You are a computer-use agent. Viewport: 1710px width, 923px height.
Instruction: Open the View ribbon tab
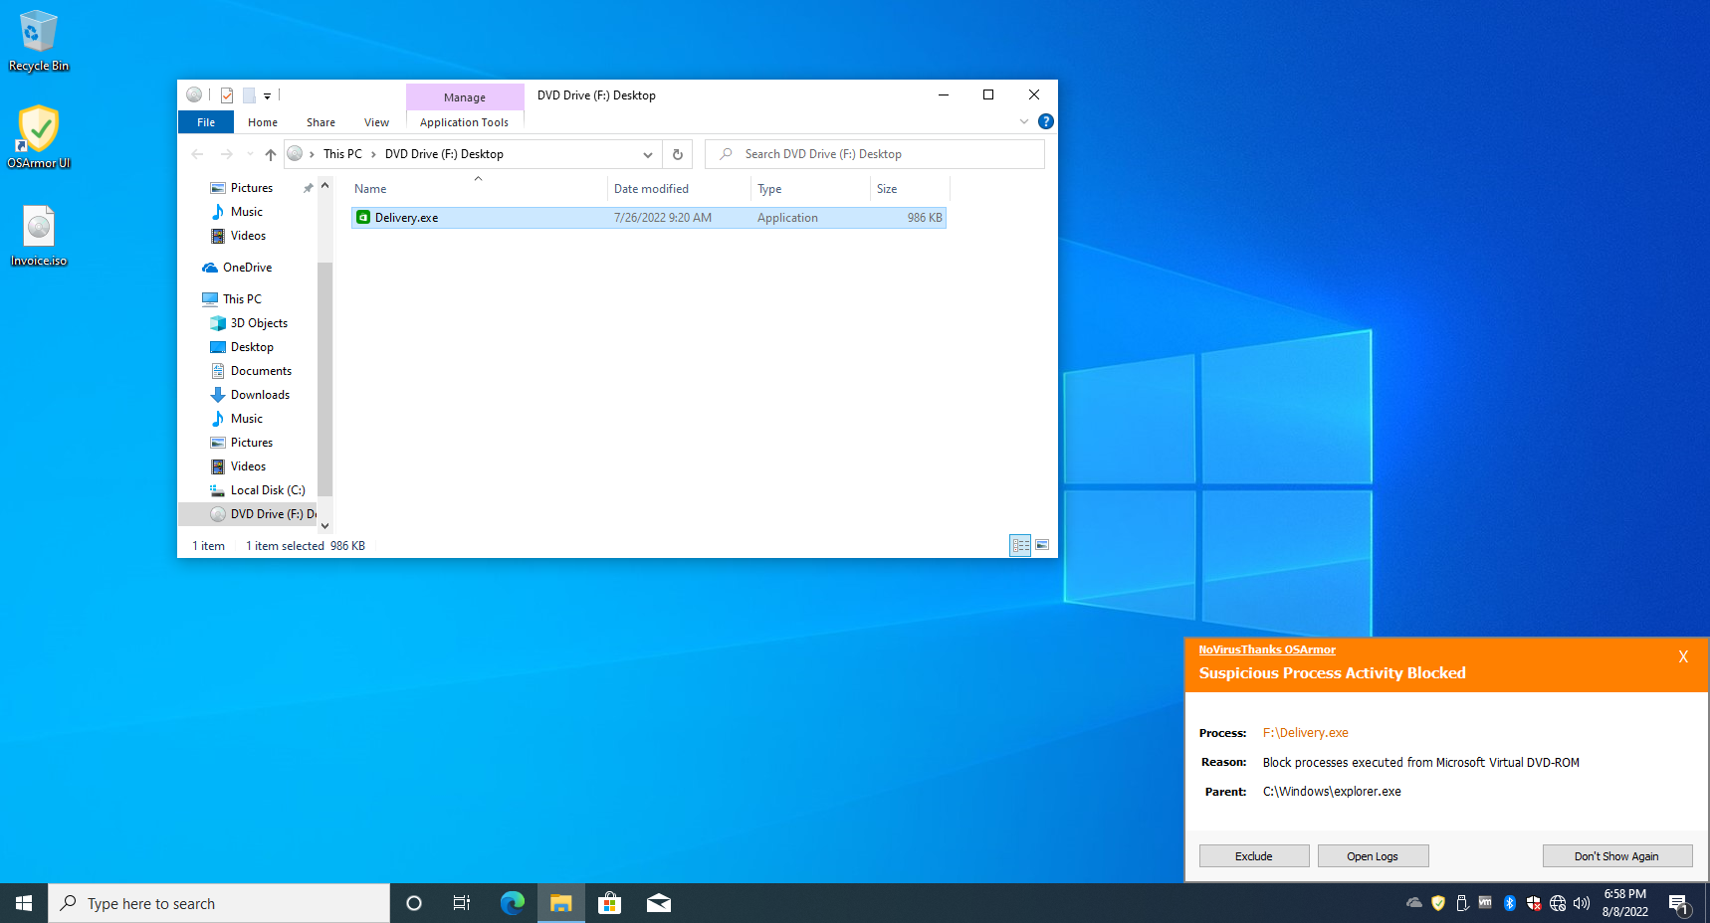(x=376, y=122)
